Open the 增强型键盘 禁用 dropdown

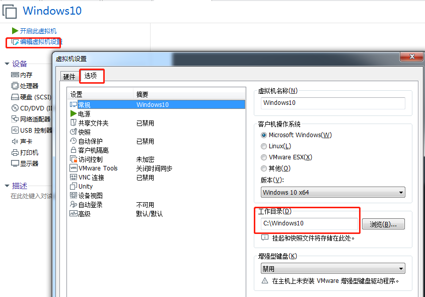(333, 269)
